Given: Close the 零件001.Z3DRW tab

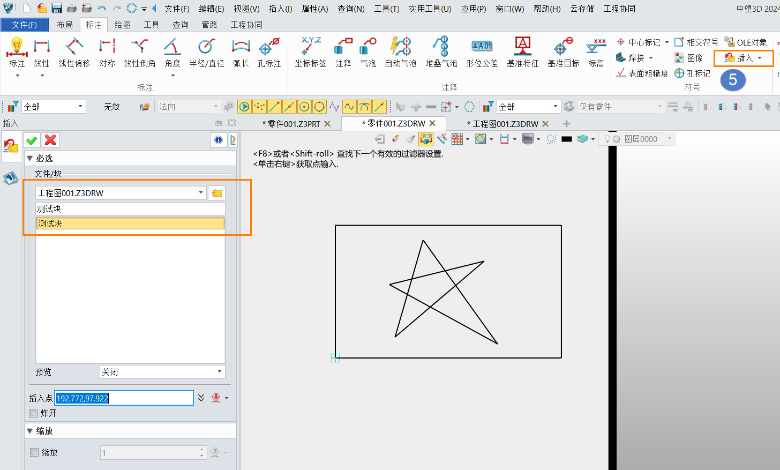Looking at the screenshot, I should (x=432, y=123).
